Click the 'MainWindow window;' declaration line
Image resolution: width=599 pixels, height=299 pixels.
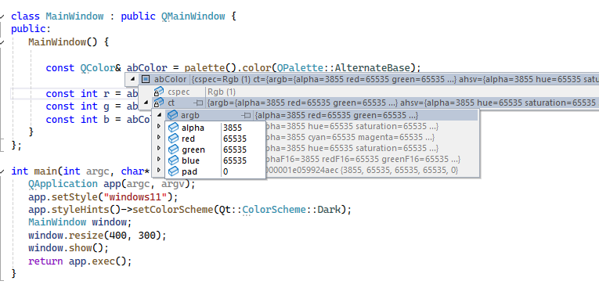(80, 222)
